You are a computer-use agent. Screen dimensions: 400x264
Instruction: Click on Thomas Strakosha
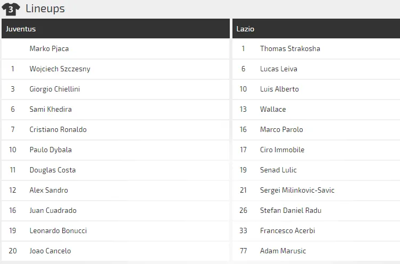(290, 48)
